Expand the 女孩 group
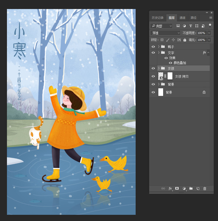The width and height of the screenshot is (218, 221). (159, 68)
